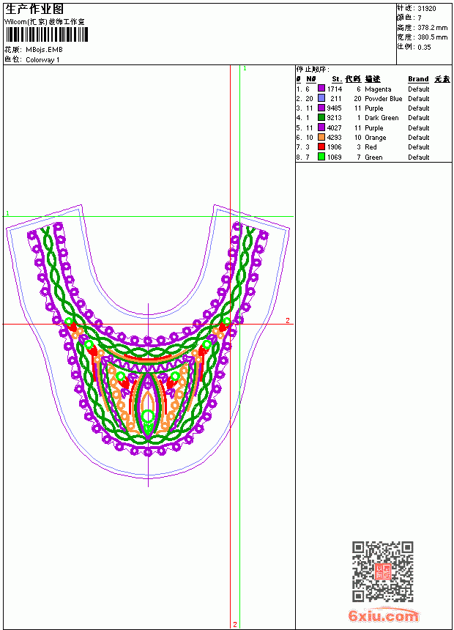The width and height of the screenshot is (454, 630).
Task: Click the stitch count 1906
Action: pyautogui.click(x=334, y=147)
